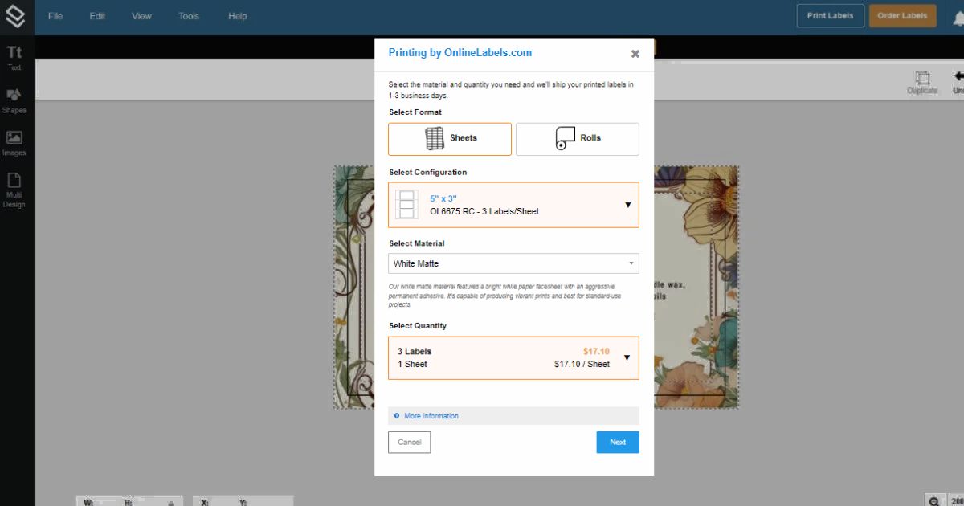The width and height of the screenshot is (964, 506).
Task: Close the Printing by OnlineLabels.com dialog
Action: click(635, 54)
